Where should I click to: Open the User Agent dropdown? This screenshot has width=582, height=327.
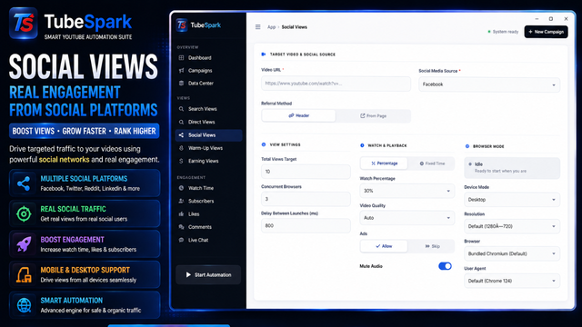coord(512,281)
